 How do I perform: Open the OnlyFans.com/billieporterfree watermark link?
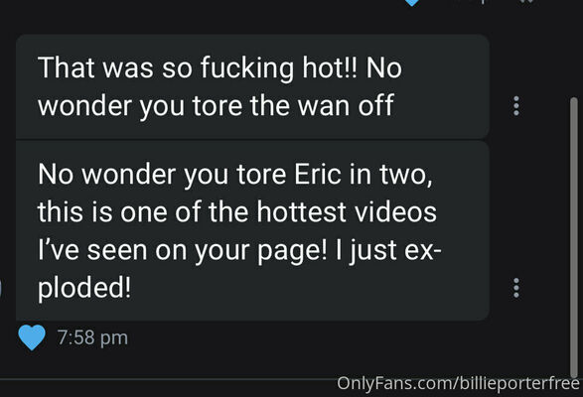coord(459,384)
